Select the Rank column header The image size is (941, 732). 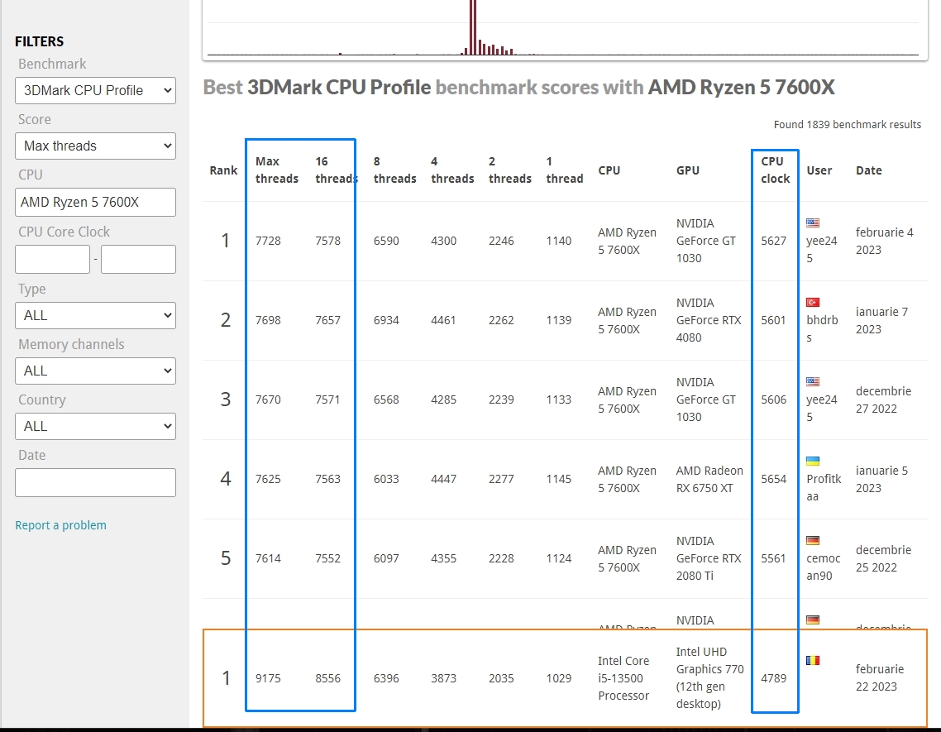[223, 170]
